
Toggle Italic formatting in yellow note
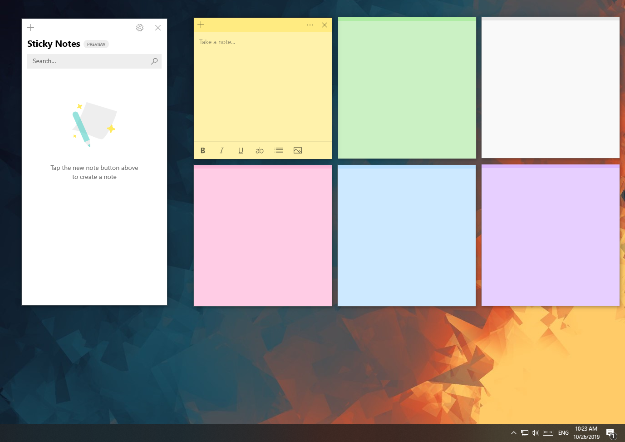coord(221,151)
